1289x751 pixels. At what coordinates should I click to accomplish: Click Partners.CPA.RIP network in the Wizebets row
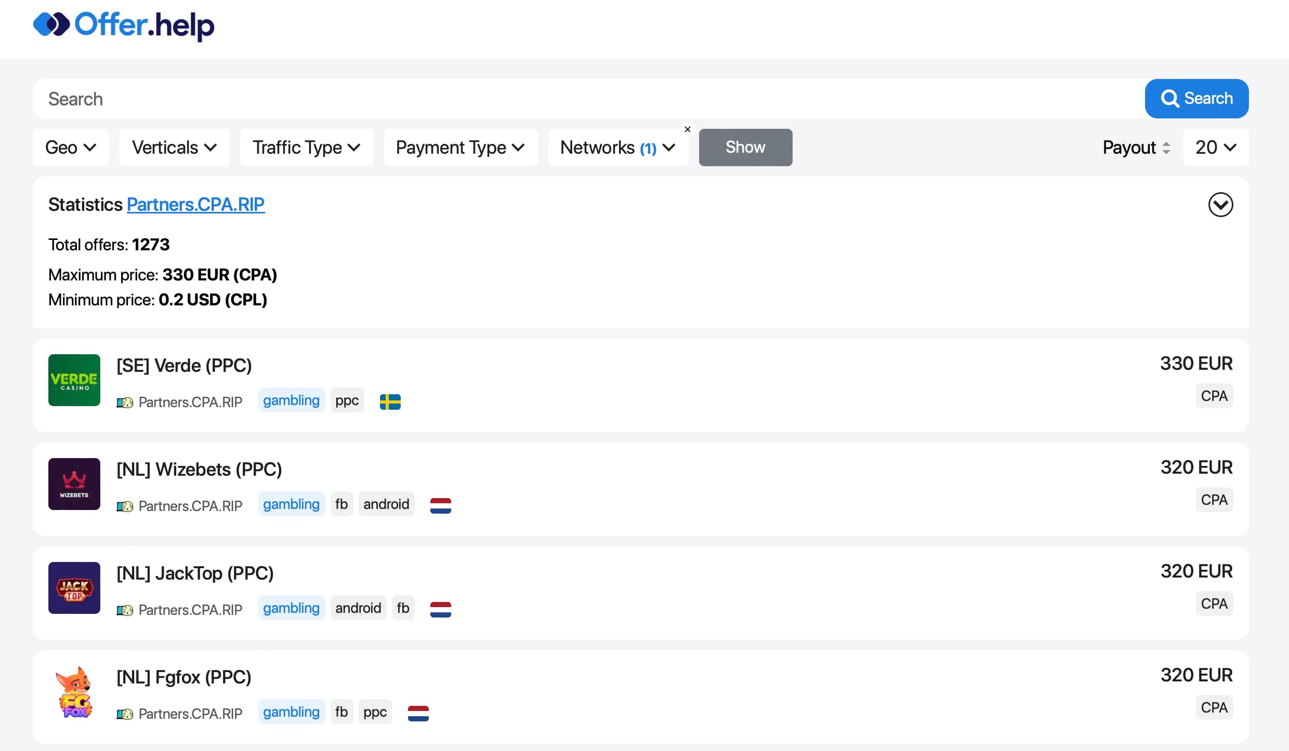(190, 506)
